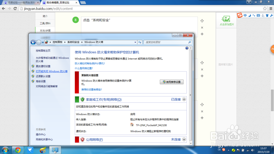This screenshot has height=154, width=274.
Task: Select the 方法/步骤 sidebar item
Action: [x=45, y=31]
